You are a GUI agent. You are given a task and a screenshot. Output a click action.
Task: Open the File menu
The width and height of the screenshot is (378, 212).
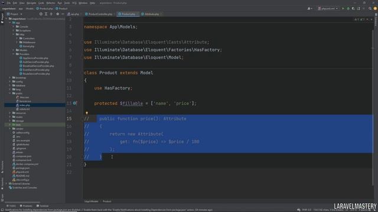tap(9, 3)
